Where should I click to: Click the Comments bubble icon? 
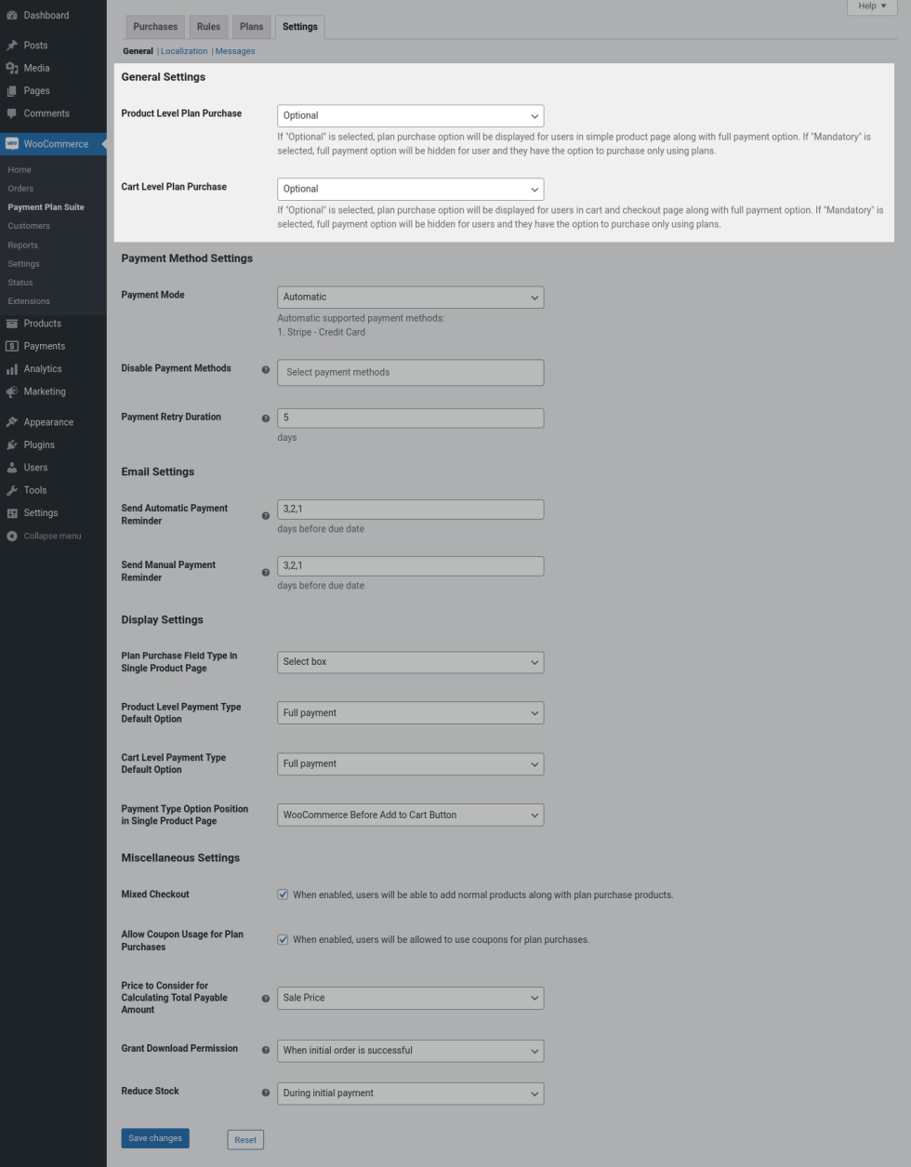[12, 113]
